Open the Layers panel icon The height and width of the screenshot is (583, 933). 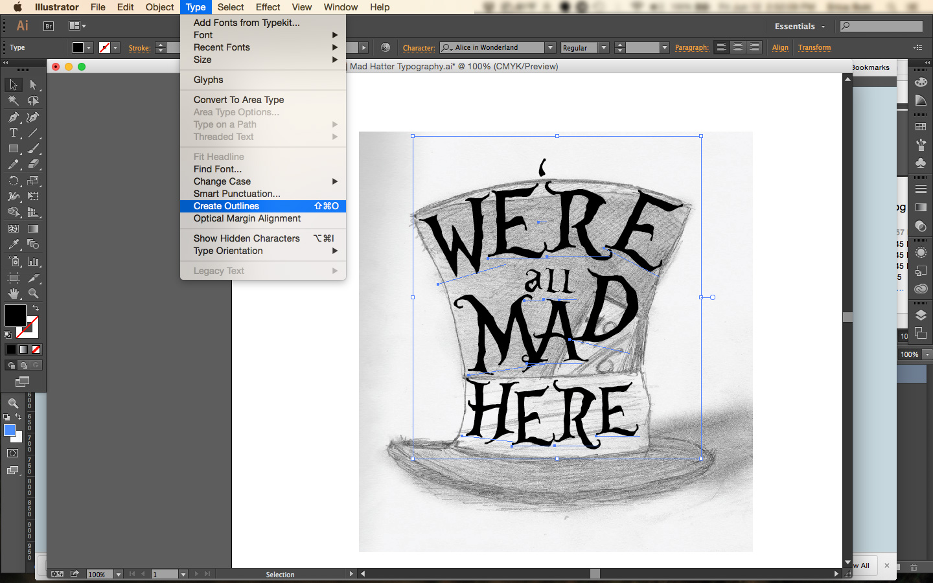pos(921,315)
